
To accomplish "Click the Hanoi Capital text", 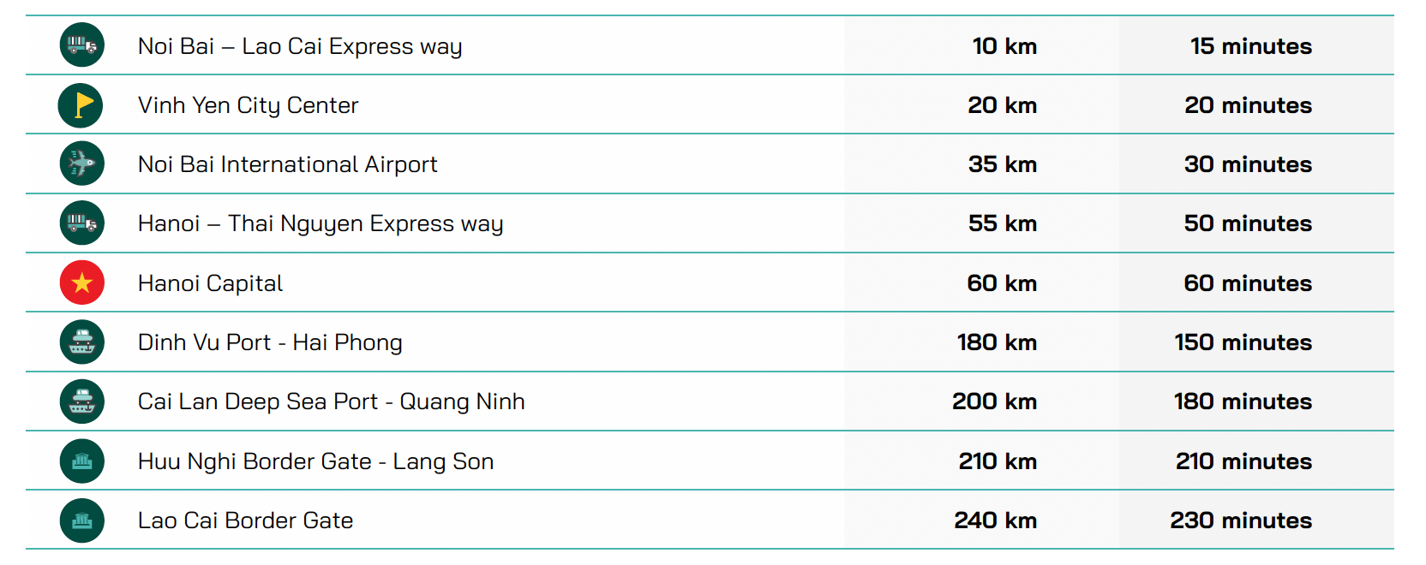I will click(210, 283).
